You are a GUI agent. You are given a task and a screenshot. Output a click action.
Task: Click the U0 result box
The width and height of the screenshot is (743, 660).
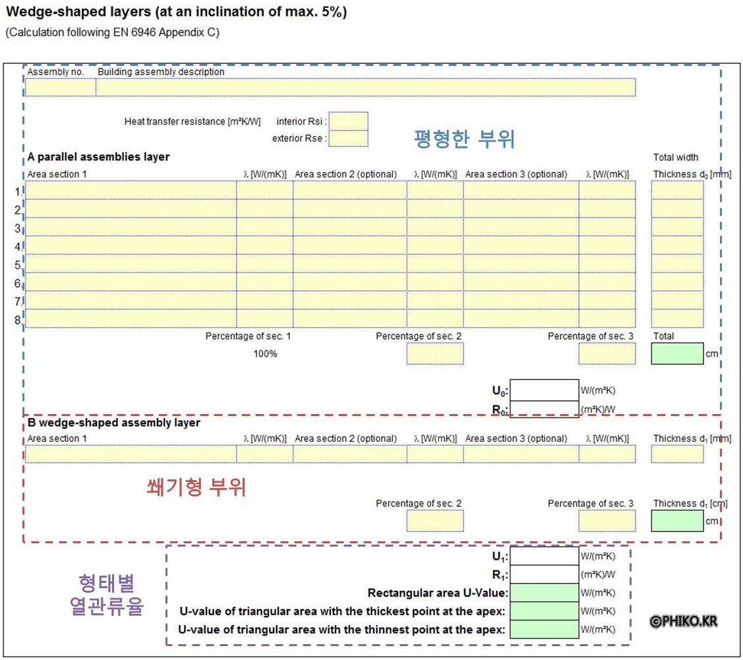[x=544, y=390]
